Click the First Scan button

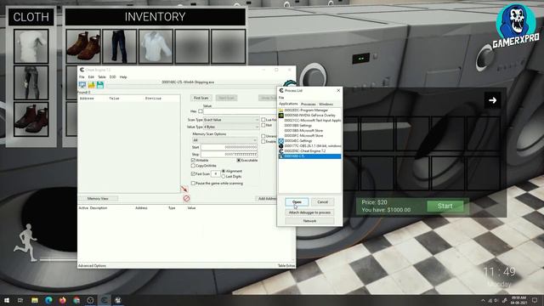point(201,98)
